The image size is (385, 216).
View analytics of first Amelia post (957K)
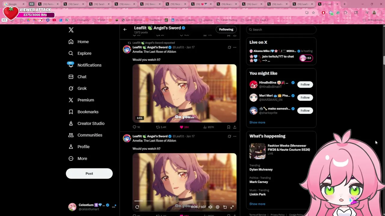point(208,127)
